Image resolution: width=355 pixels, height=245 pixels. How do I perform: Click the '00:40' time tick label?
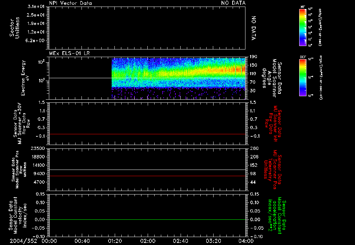click(82, 241)
